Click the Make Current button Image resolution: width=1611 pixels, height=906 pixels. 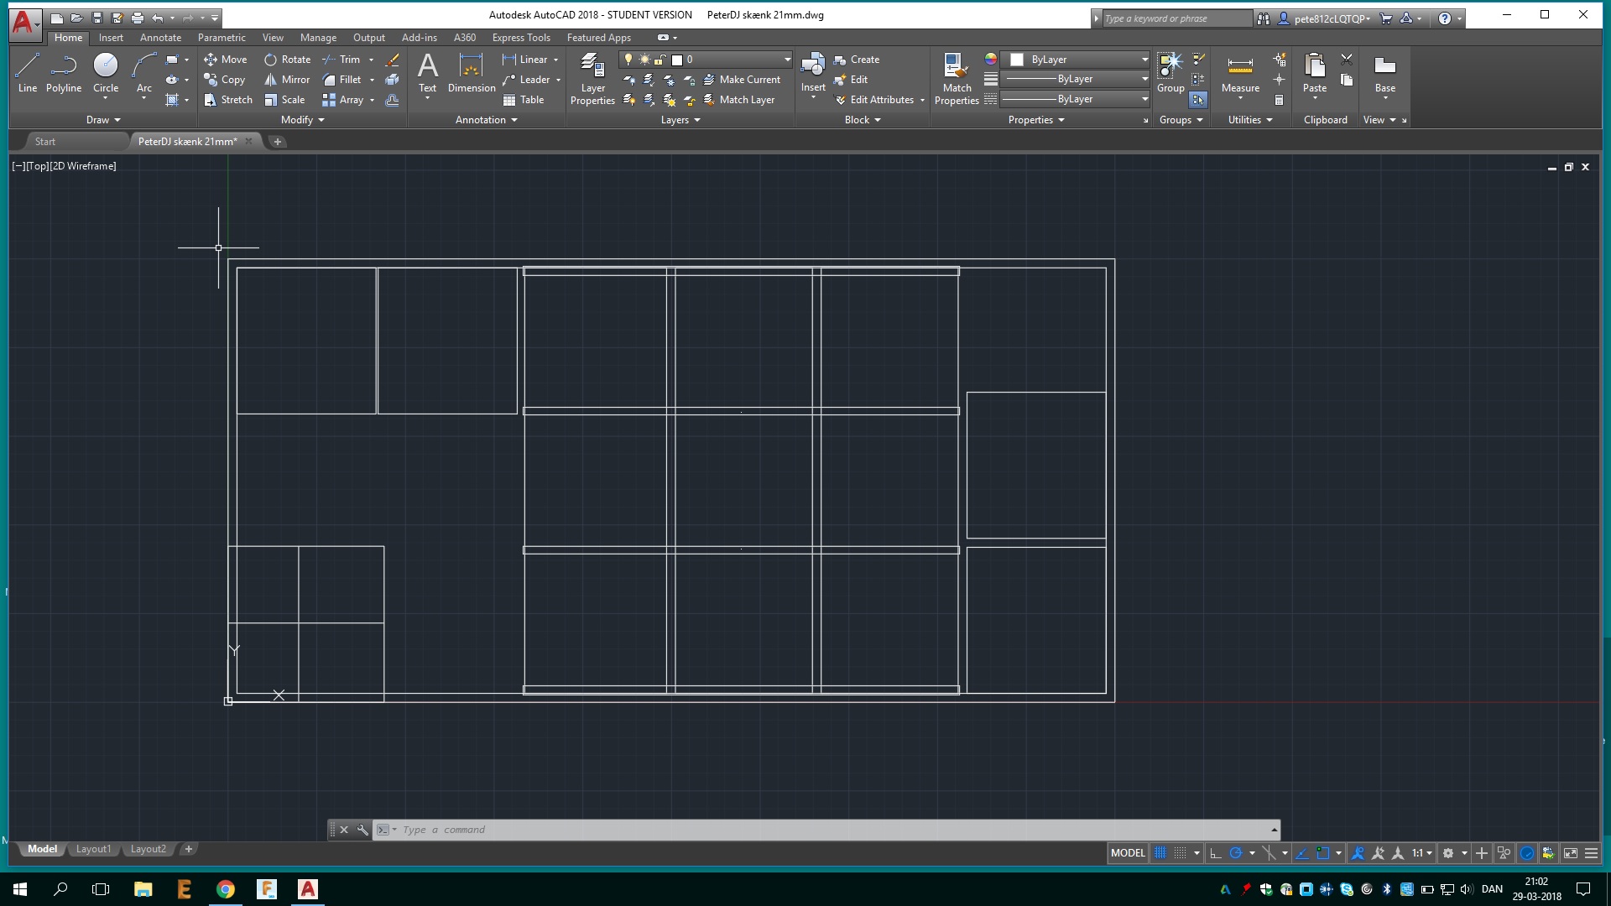[743, 80]
